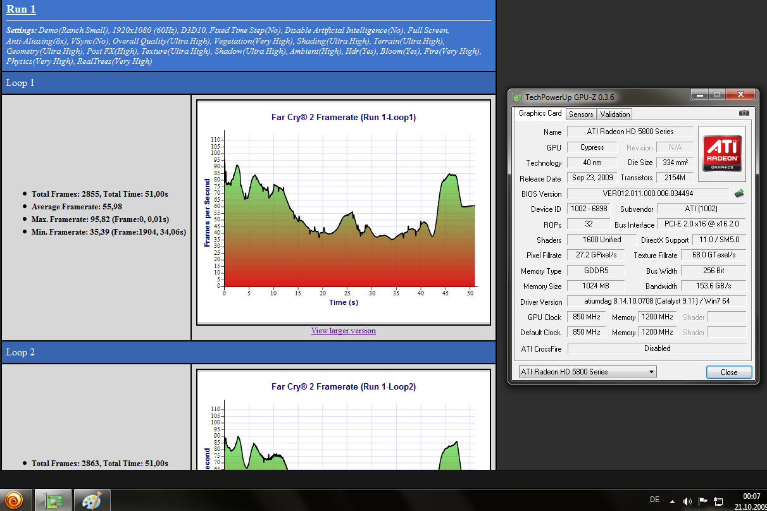Image resolution: width=767 pixels, height=511 pixels.
Task: Switch to the Graphics Card tab
Action: (x=540, y=113)
